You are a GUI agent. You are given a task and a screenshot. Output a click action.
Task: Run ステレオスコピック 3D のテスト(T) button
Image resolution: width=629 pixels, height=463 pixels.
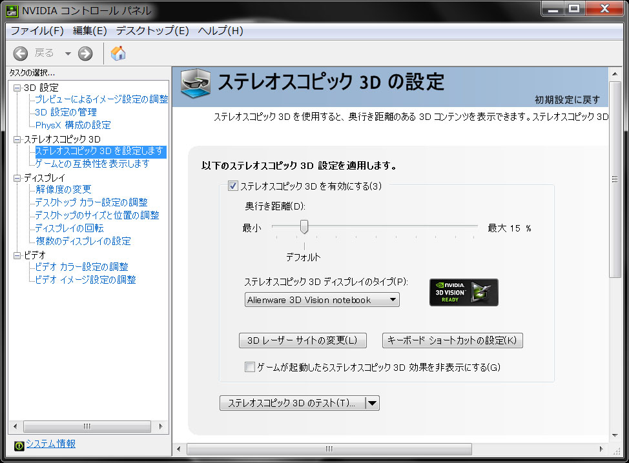click(x=293, y=403)
